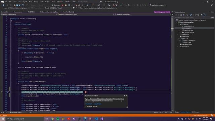Click the Visual Studio search box

(90, 2)
